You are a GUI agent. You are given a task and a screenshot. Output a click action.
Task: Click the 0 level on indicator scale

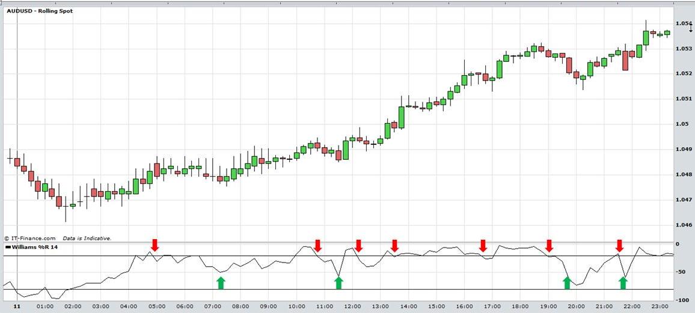[678, 244]
